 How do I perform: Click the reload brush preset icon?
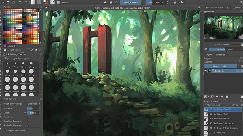(117, 2)
